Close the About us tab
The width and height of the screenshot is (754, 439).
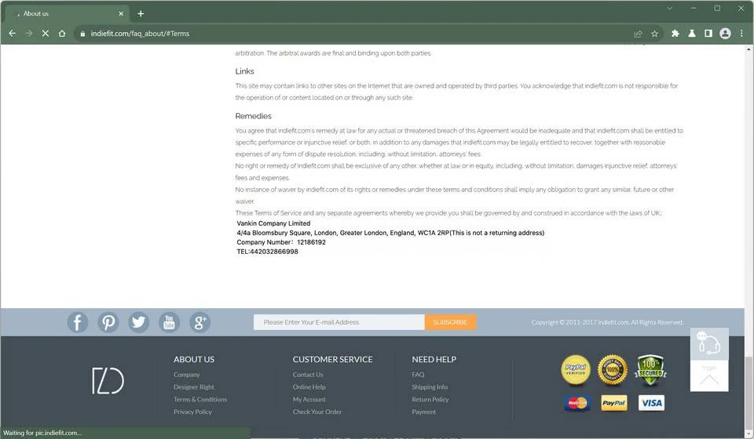(x=121, y=13)
